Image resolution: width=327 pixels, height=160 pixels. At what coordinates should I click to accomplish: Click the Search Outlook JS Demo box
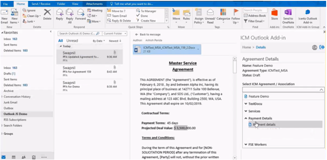click(x=80, y=33)
